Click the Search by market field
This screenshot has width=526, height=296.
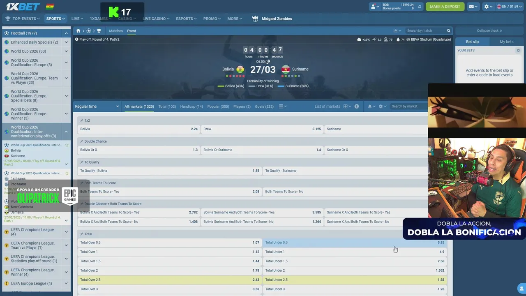coord(409,106)
